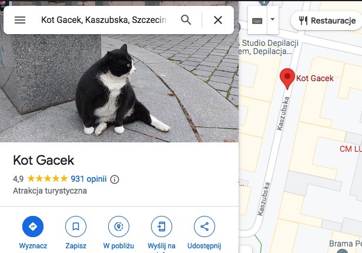362x253 pixels.
Task: Click the Wyznacz directions icon
Action: pyautogui.click(x=33, y=227)
